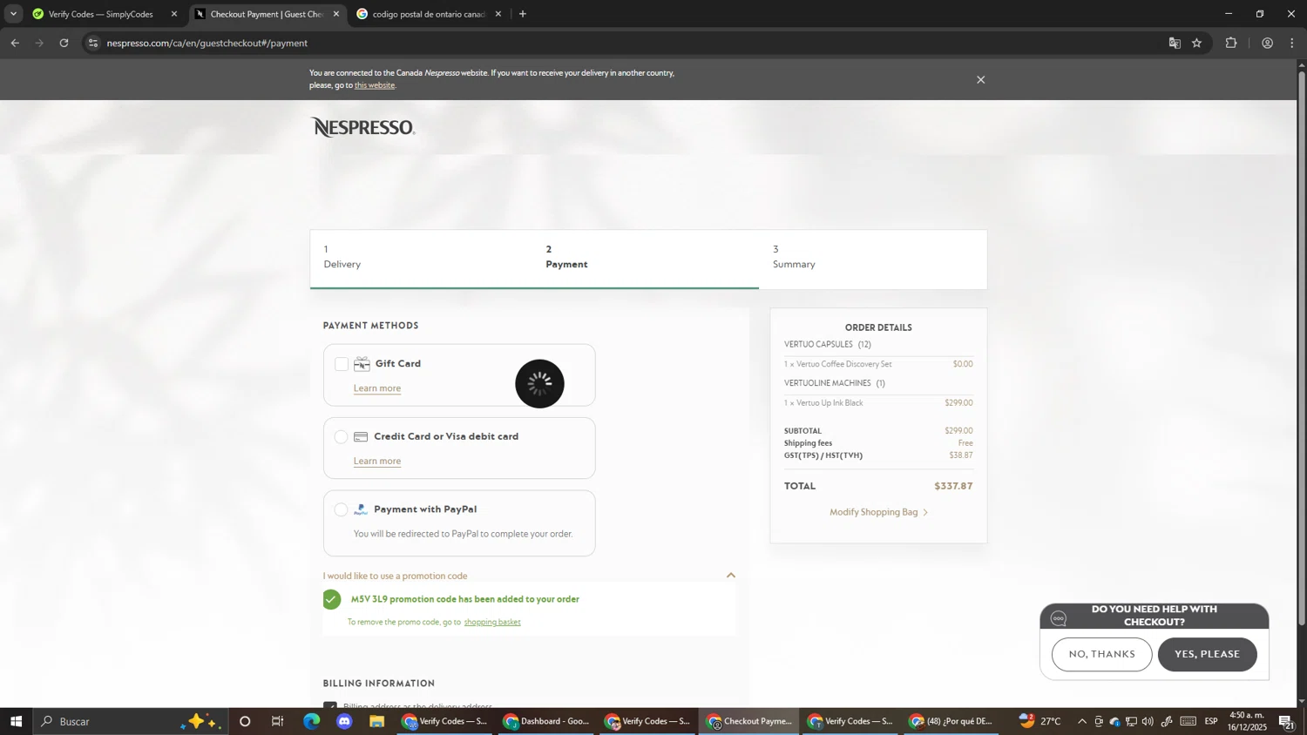The height and width of the screenshot is (735, 1307).
Task: Open the notification center icon
Action: click(1286, 722)
